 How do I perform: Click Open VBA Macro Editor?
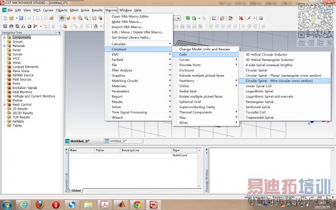point(130,16)
